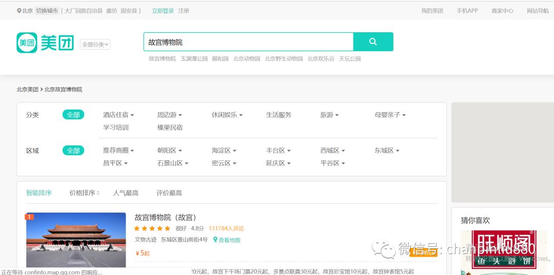Click hot search suggestion 天坛公园

point(350,58)
